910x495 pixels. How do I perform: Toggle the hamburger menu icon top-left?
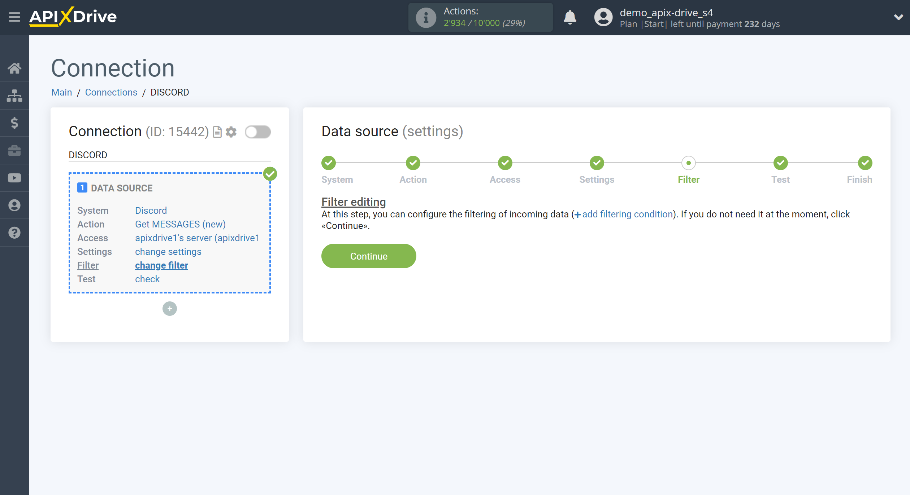(13, 17)
